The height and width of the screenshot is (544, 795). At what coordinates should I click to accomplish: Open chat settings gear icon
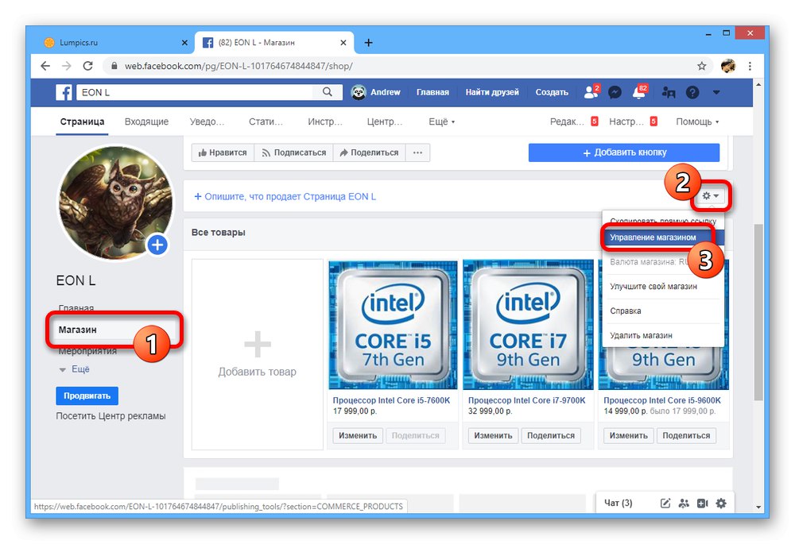pos(721,503)
